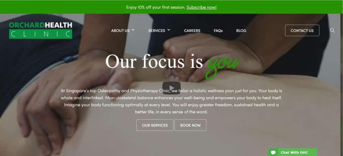Open the ABOUT US menu item
This screenshot has height=156, width=343.
tap(120, 30)
